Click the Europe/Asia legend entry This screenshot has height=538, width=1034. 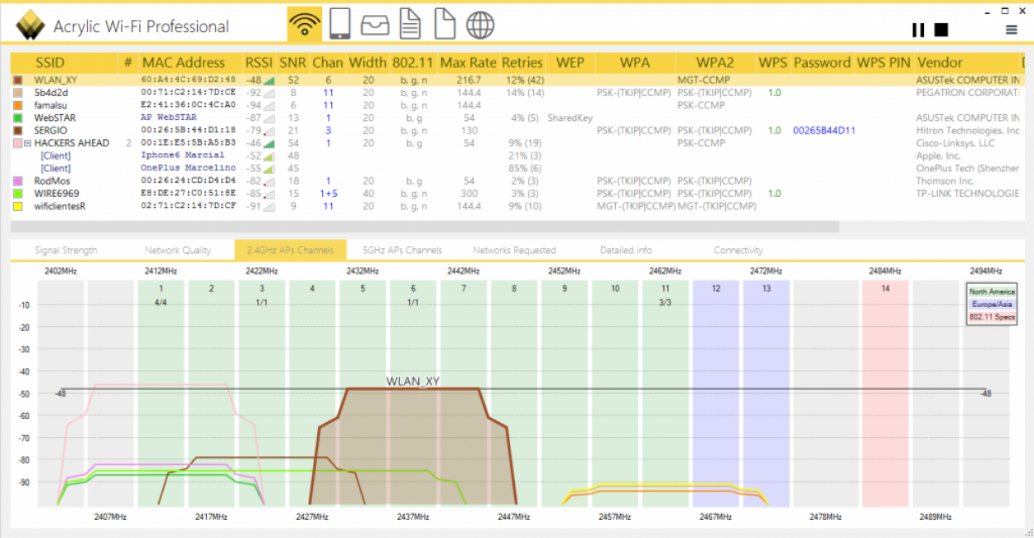(992, 304)
